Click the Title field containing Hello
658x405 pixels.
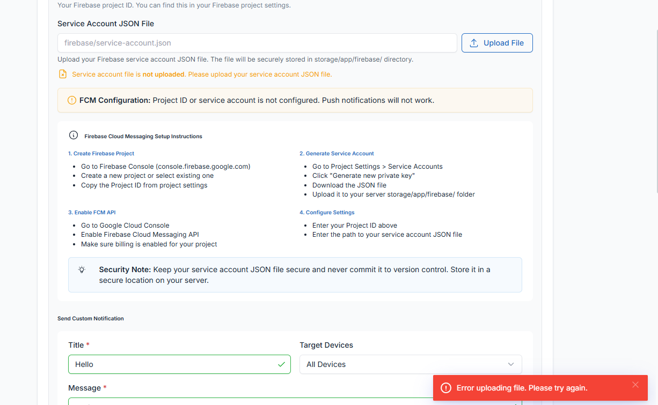pos(179,364)
